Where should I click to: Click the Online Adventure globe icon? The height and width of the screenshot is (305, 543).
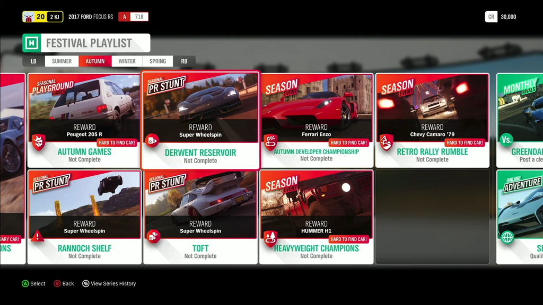507,238
